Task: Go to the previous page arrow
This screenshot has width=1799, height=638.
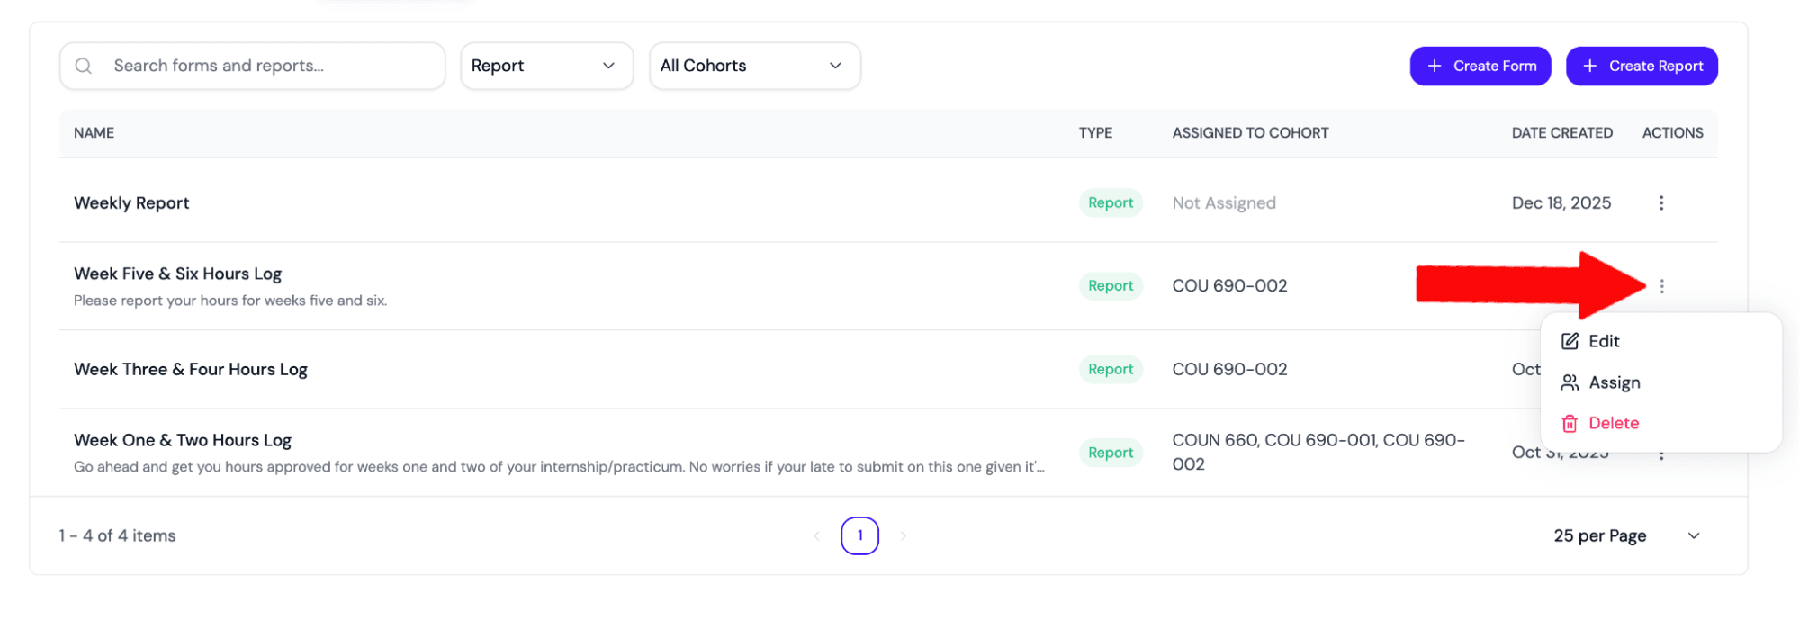Action: tap(816, 536)
